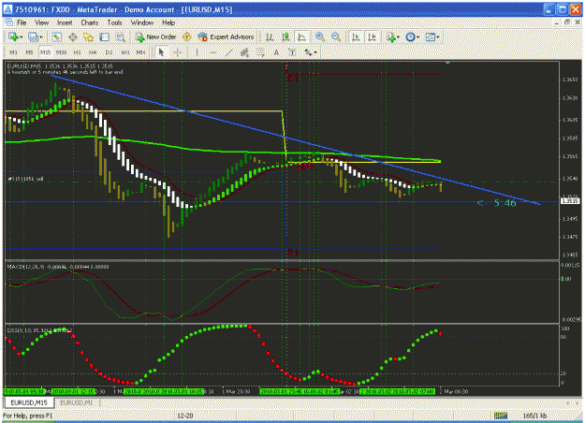Toggle the Expert Advisors button
Image resolution: width=585 pixels, height=423 pixels.
click(227, 36)
